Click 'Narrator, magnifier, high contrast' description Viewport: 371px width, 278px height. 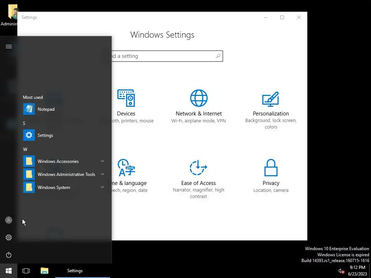(x=199, y=193)
